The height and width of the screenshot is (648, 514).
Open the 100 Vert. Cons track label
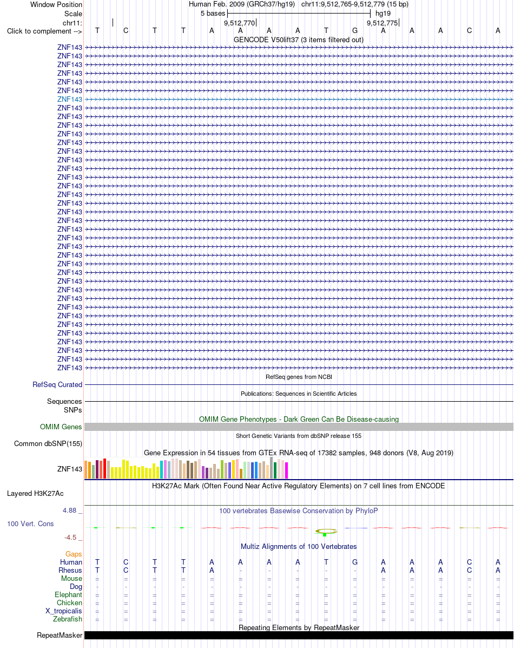pyautogui.click(x=31, y=523)
